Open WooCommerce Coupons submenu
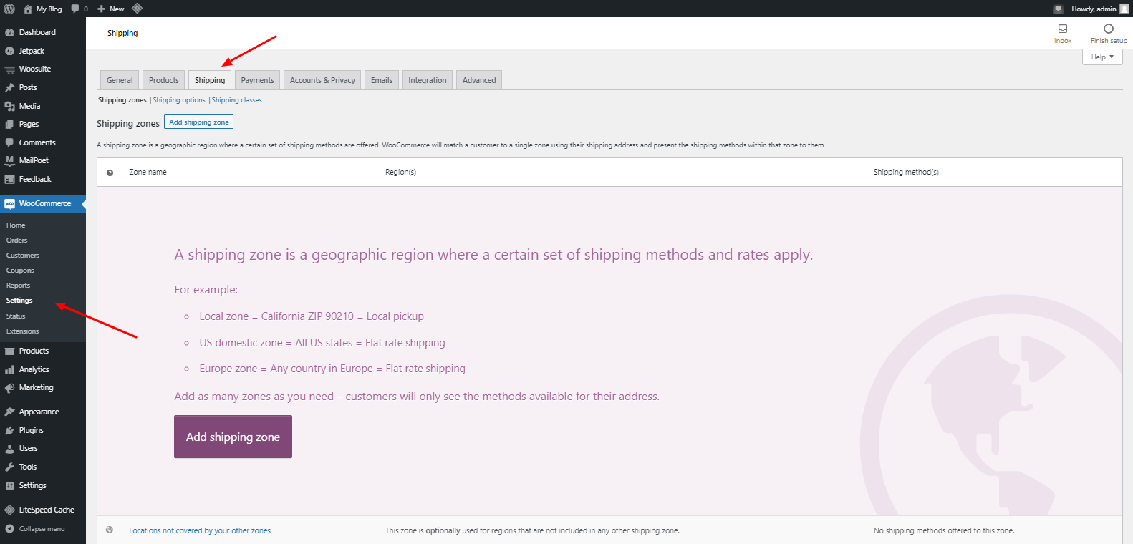 (x=20, y=271)
